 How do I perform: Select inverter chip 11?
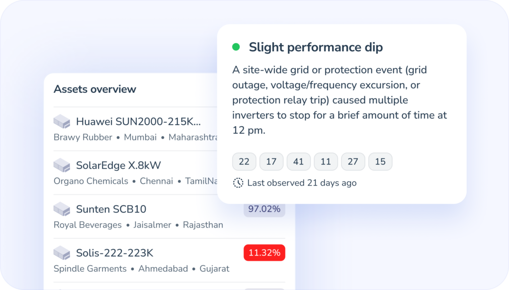point(326,161)
